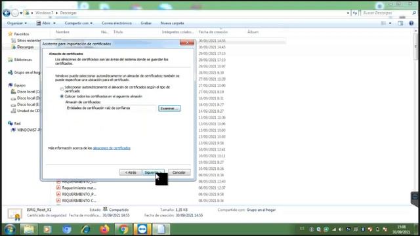Click the certificate store path field
420x236 pixels.
tap(111, 108)
